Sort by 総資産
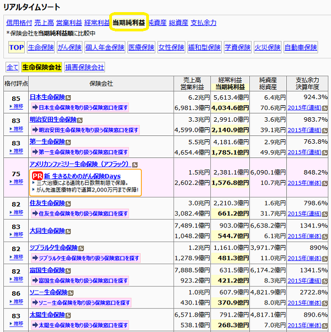 [178, 23]
